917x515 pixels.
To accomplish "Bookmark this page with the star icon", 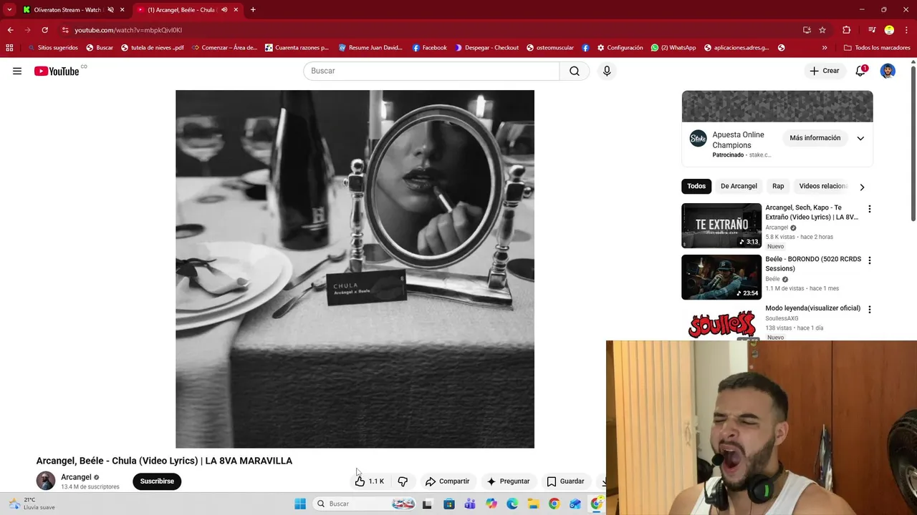I will tap(822, 30).
